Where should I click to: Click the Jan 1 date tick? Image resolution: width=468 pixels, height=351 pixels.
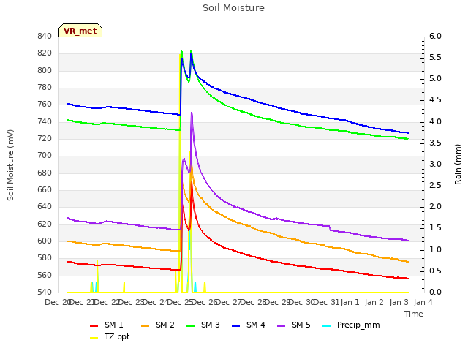[x=350, y=302]
